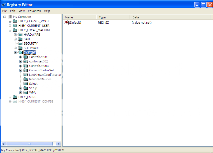Expand the SOFTWARE key node
213x153 pixels.
[x=15, y=48]
